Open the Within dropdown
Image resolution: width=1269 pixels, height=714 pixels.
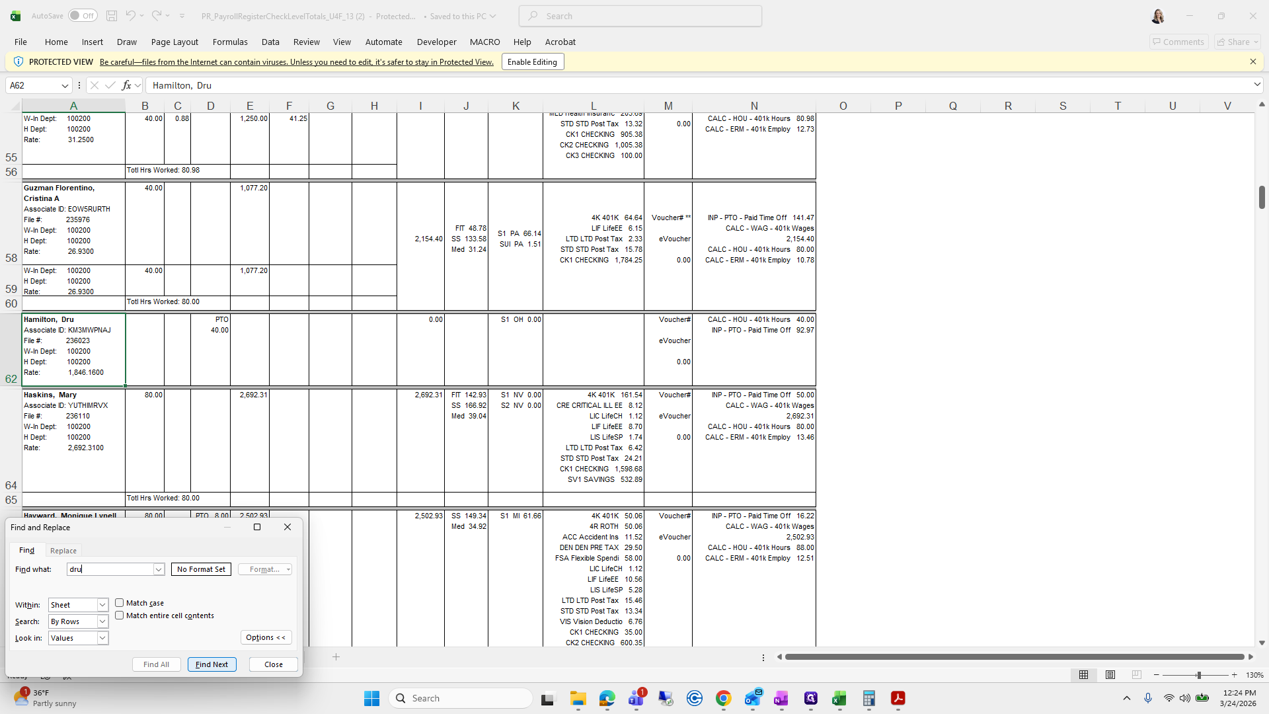coord(102,605)
